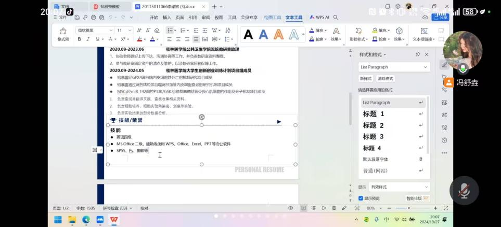The height and width of the screenshot is (227, 501).
Task: Click the clear formatting eraser icon
Action: point(157,31)
